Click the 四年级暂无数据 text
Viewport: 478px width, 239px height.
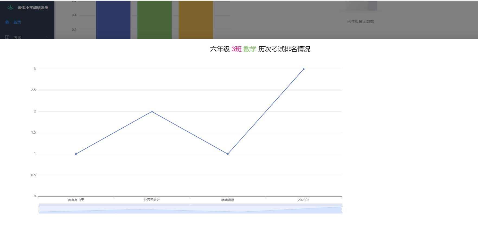click(x=361, y=21)
